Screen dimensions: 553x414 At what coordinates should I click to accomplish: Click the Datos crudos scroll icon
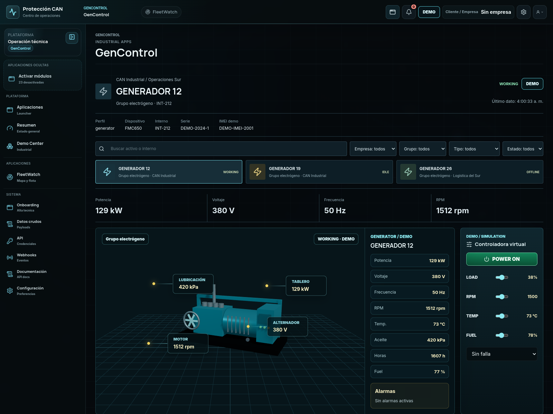(10, 224)
